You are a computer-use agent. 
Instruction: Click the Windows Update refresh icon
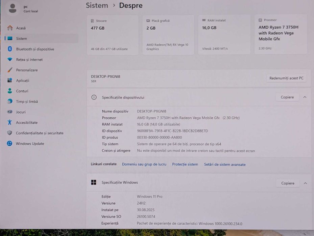[9, 143]
